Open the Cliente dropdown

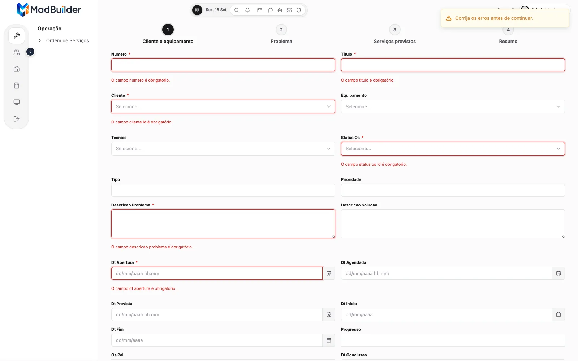pyautogui.click(x=223, y=106)
